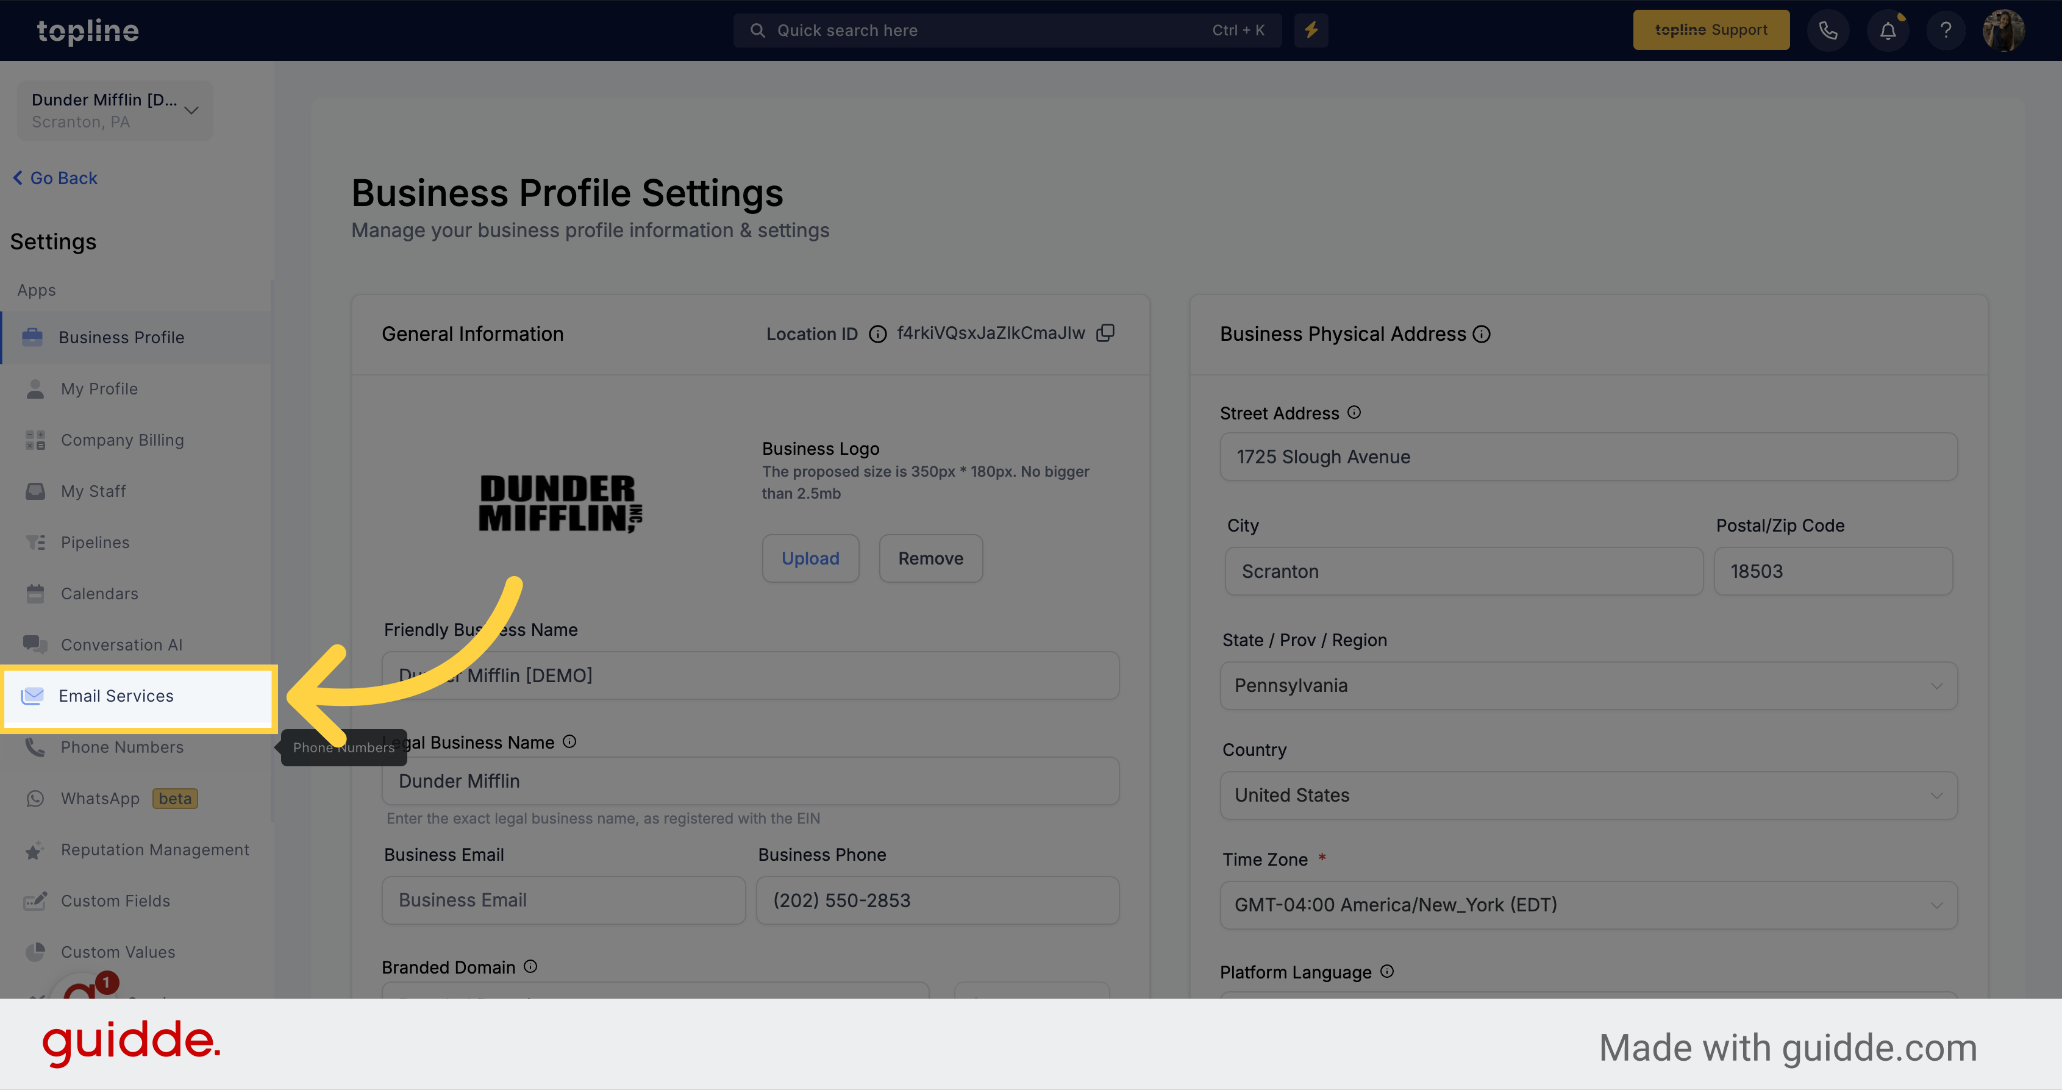Screen dimensions: 2062x1090
Task: Click Business Phone input field
Action: 937,900
